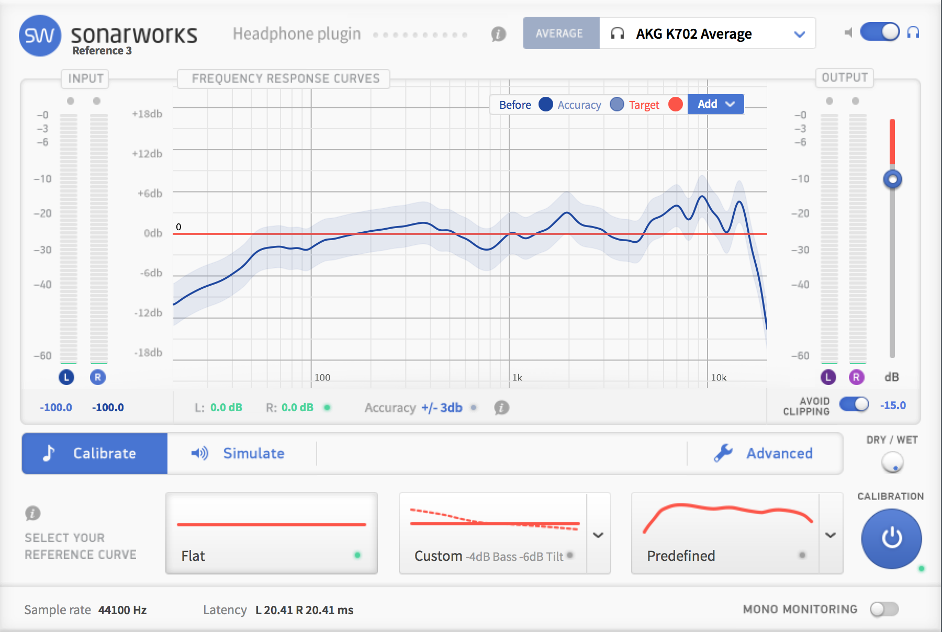Open the Headphone plugin info icon

click(499, 34)
